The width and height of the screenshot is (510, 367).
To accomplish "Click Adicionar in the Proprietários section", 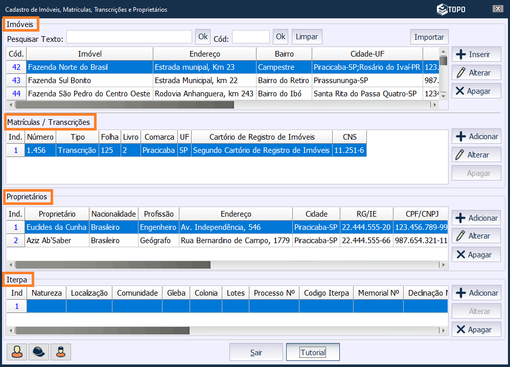I will click(476, 218).
